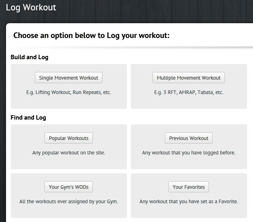
Task: Choose the Multiple Movement Workout button
Action: 189,78
